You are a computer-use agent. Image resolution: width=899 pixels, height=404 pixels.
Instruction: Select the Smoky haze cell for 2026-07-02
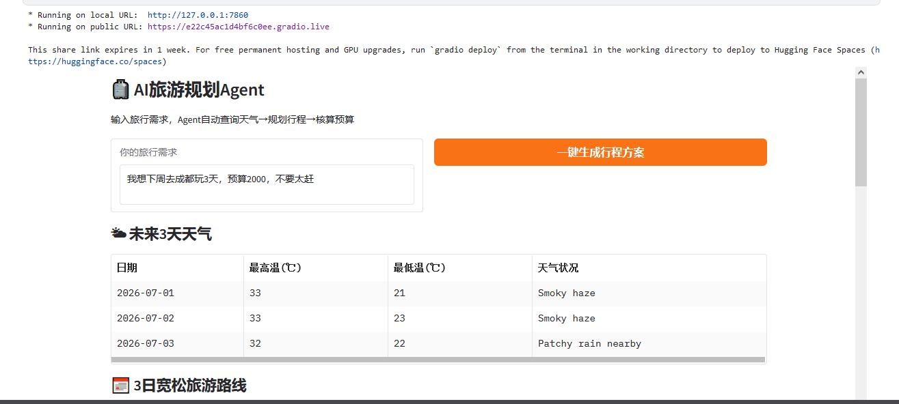pos(649,319)
